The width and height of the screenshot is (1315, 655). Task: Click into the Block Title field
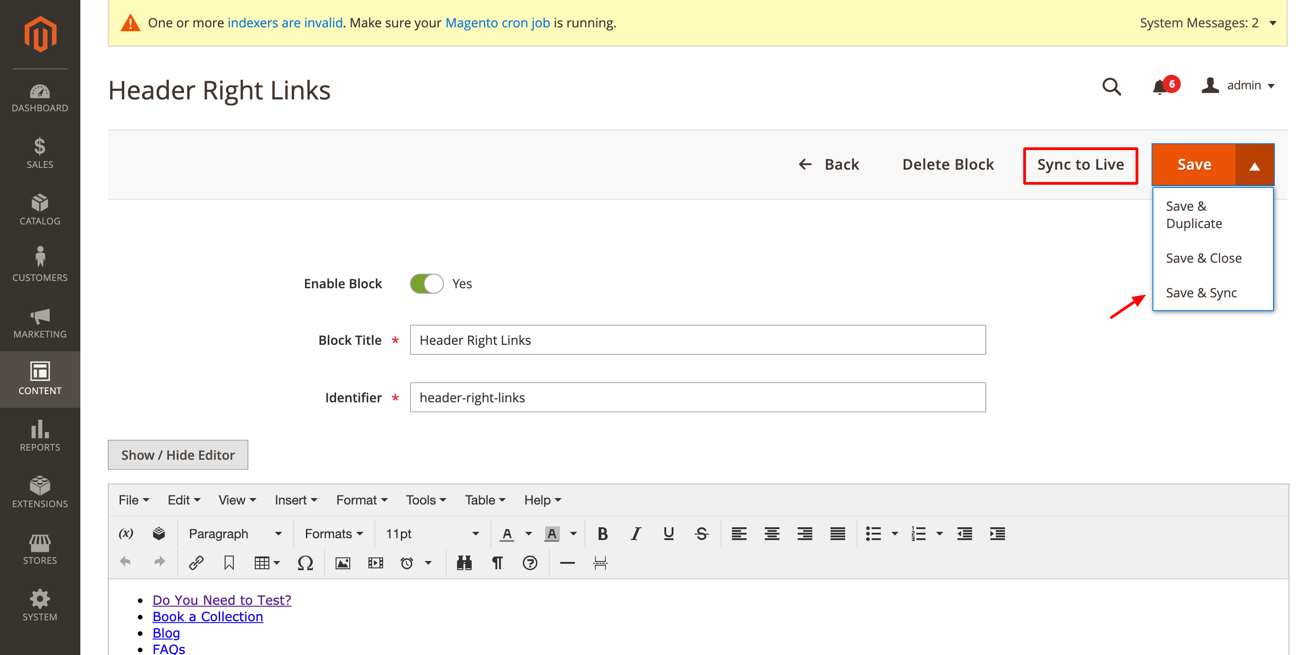697,340
